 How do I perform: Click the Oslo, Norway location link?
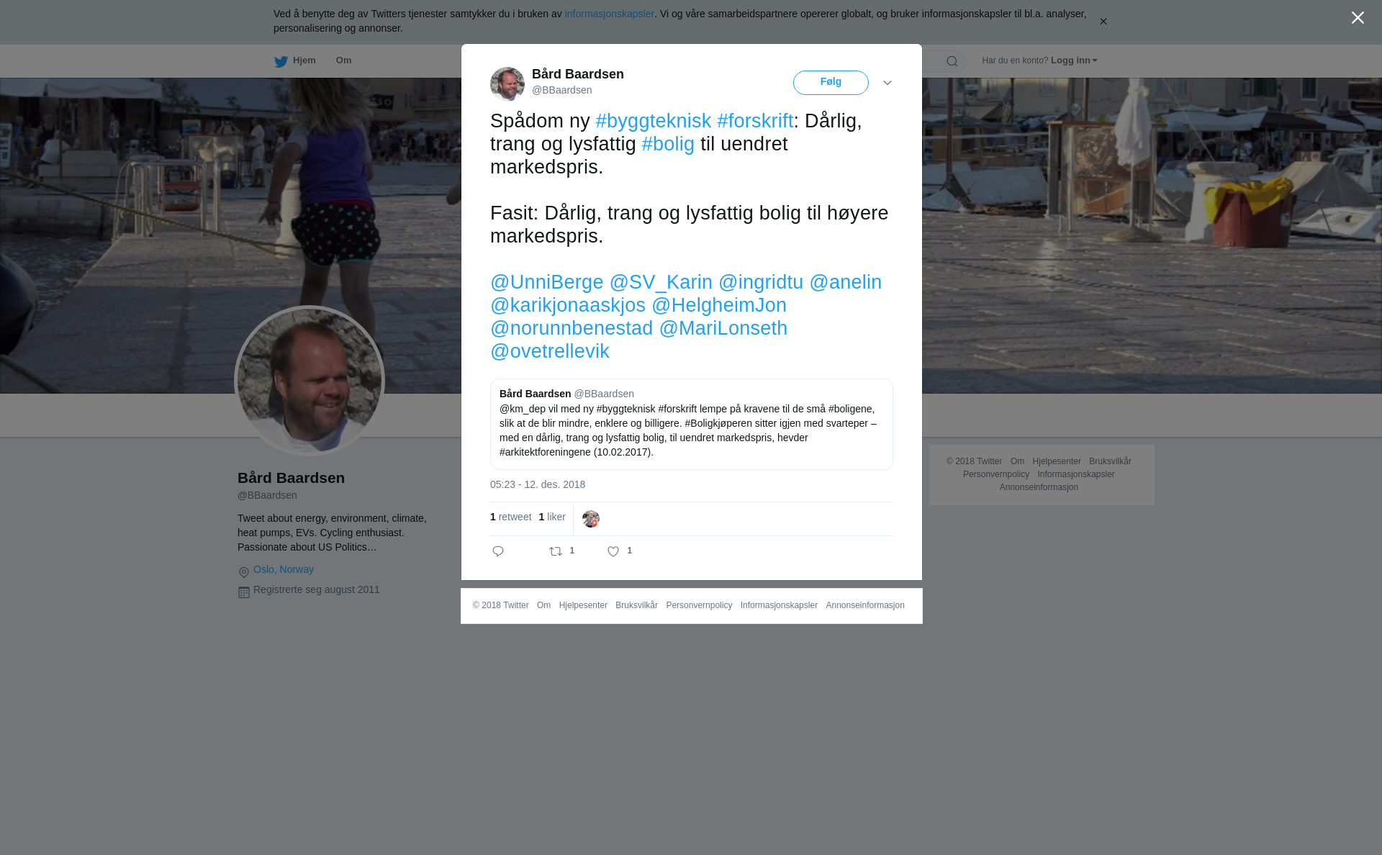point(284,569)
